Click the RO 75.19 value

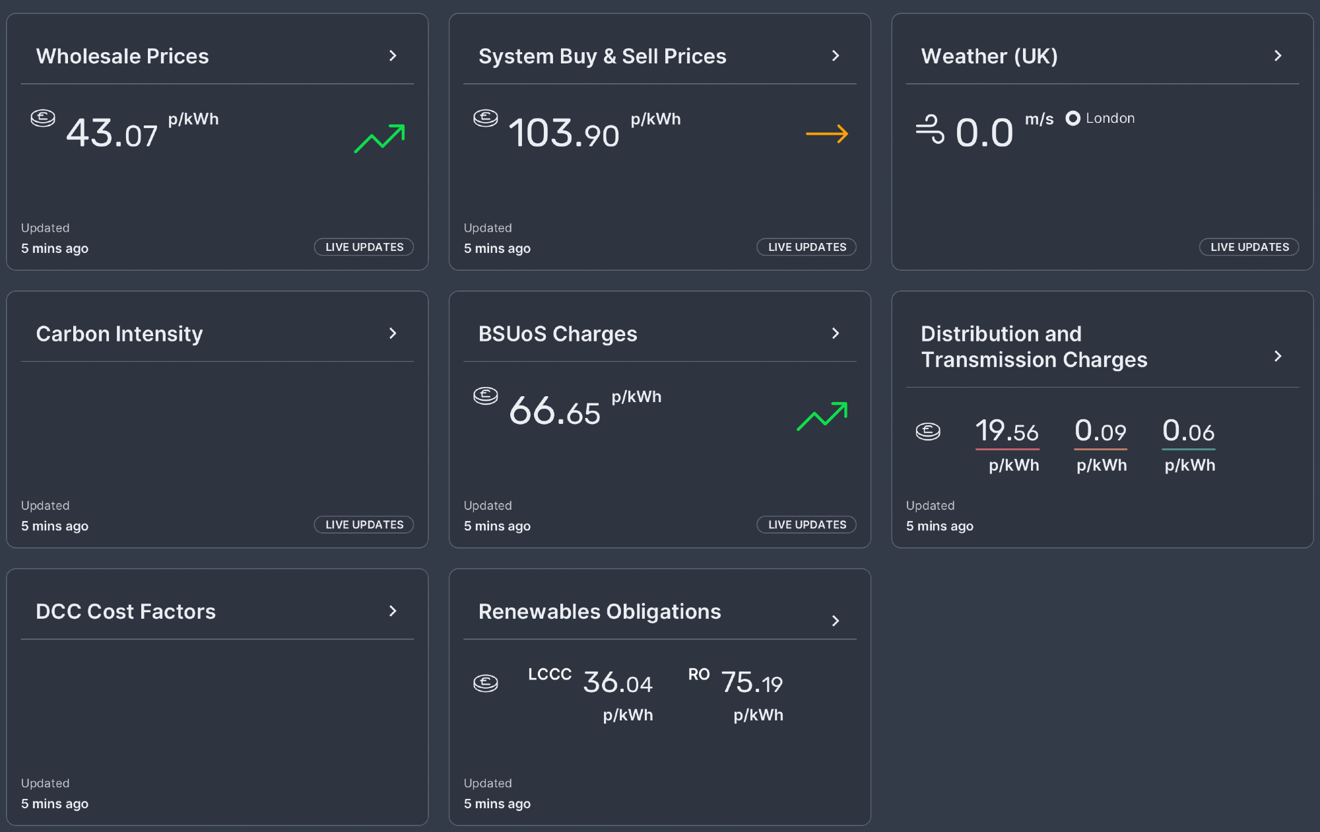[x=752, y=683]
